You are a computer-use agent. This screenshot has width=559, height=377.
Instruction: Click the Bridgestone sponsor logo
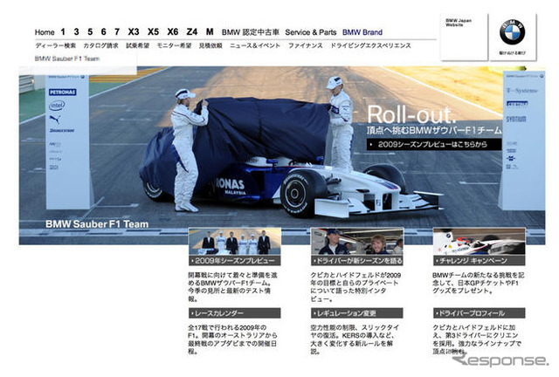[x=62, y=131]
